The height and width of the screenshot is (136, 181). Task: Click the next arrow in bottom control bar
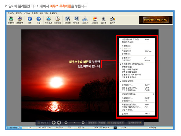tap(59, 123)
